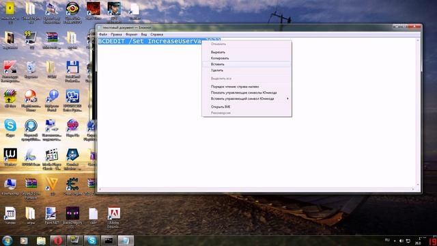This screenshot has width=437, height=246.
Task: Select the WinRAR archive with up arrow
Action: [x=10, y=98]
